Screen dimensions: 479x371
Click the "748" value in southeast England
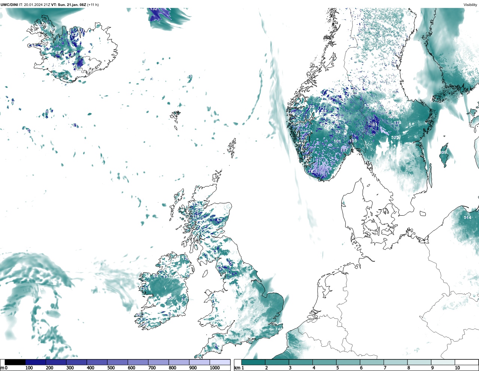279,329
